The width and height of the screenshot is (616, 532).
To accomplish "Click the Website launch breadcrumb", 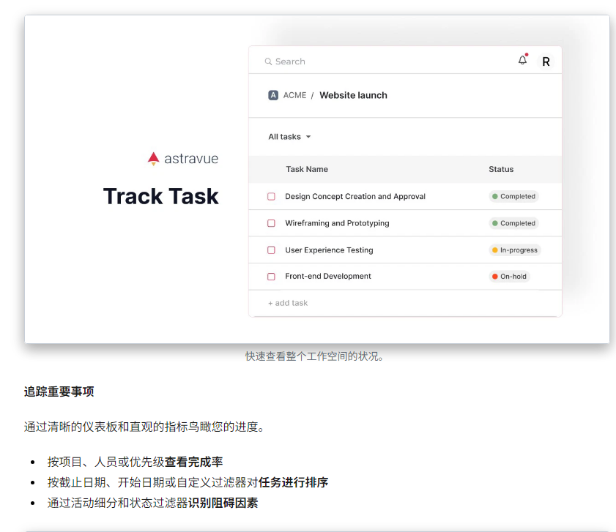I will tap(353, 95).
